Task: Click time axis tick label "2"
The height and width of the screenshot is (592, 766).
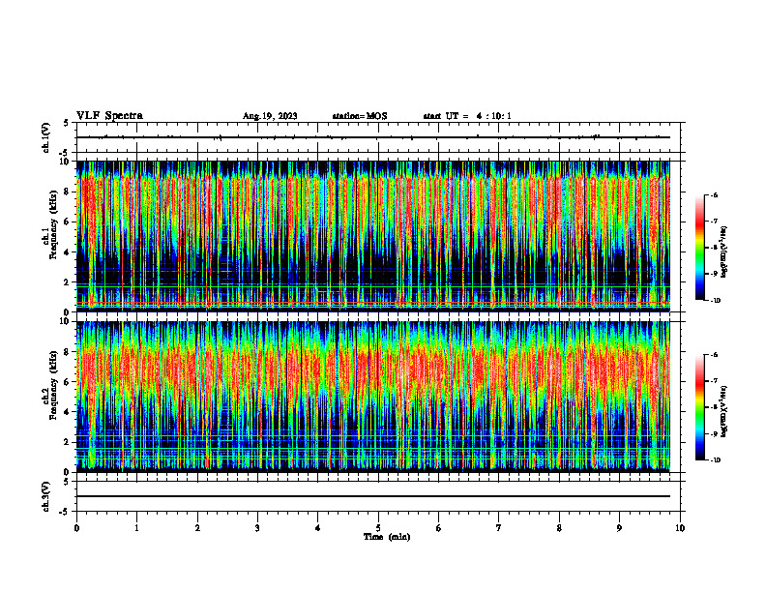Action: 197,528
